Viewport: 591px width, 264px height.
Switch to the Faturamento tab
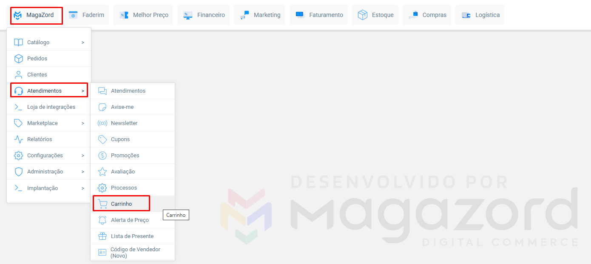click(318, 15)
